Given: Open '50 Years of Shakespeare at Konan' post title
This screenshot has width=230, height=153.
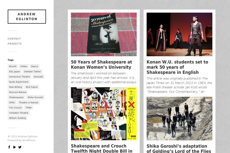Looking at the screenshot, I should pyautogui.click(x=101, y=65).
